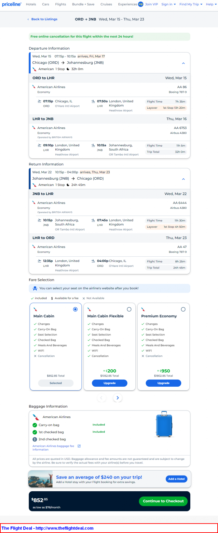The width and height of the screenshot is (218, 533).
Task: Click the 'Layover 1st Stop 4h 50m' text
Action: (x=166, y=227)
